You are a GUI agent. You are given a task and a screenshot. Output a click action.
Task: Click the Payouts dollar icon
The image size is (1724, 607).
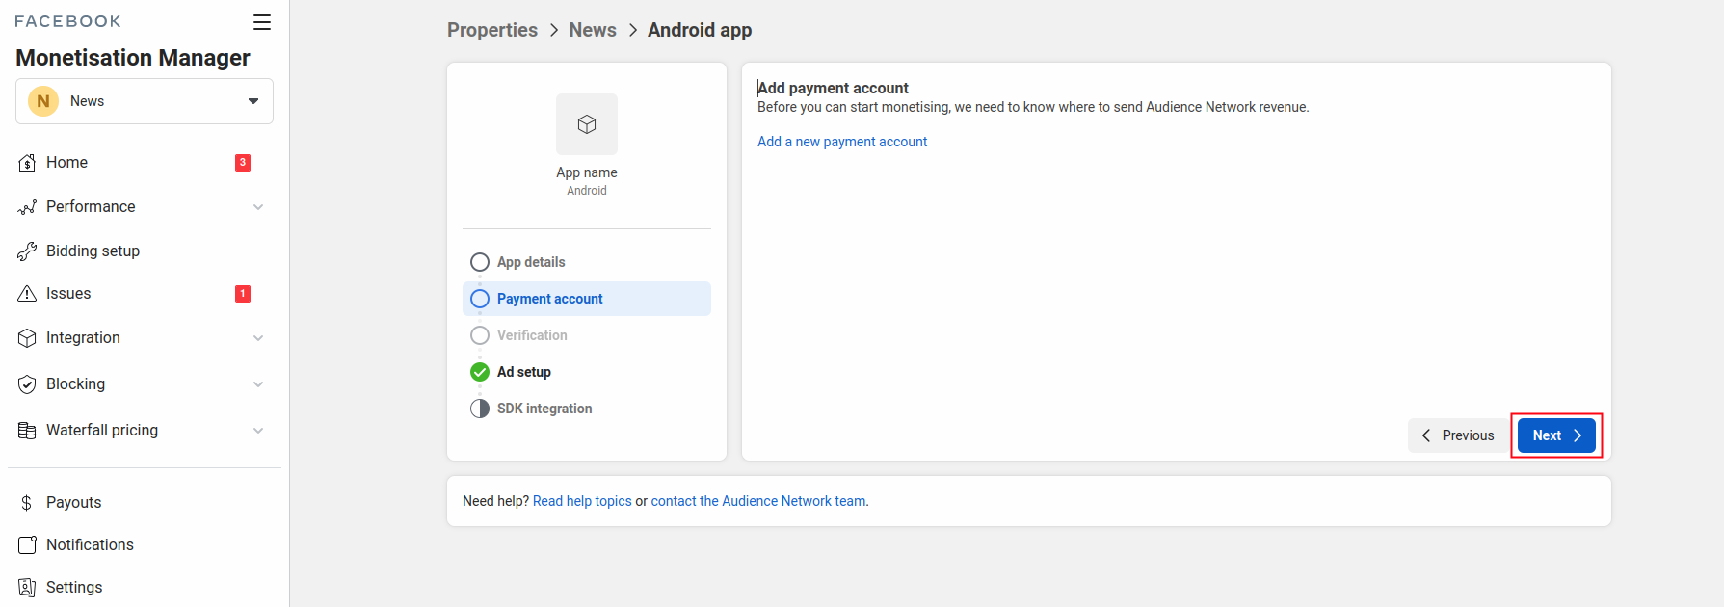tap(27, 503)
